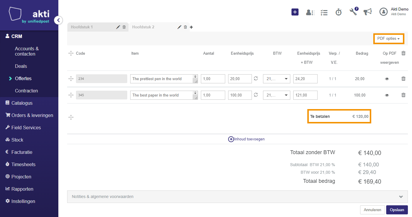Delete Hoofdstuk 2 with trash icon

185,27
